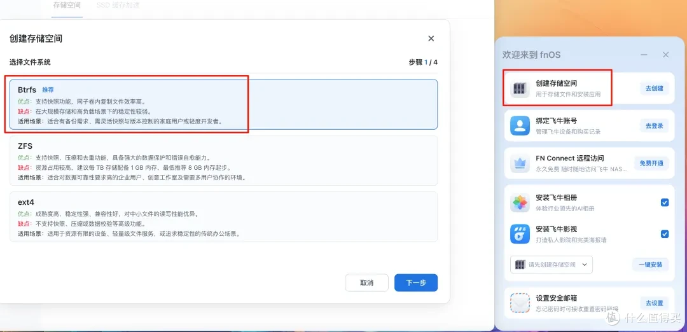
Task: Click the FN Connect 远程访问 title
Action: (x=570, y=158)
